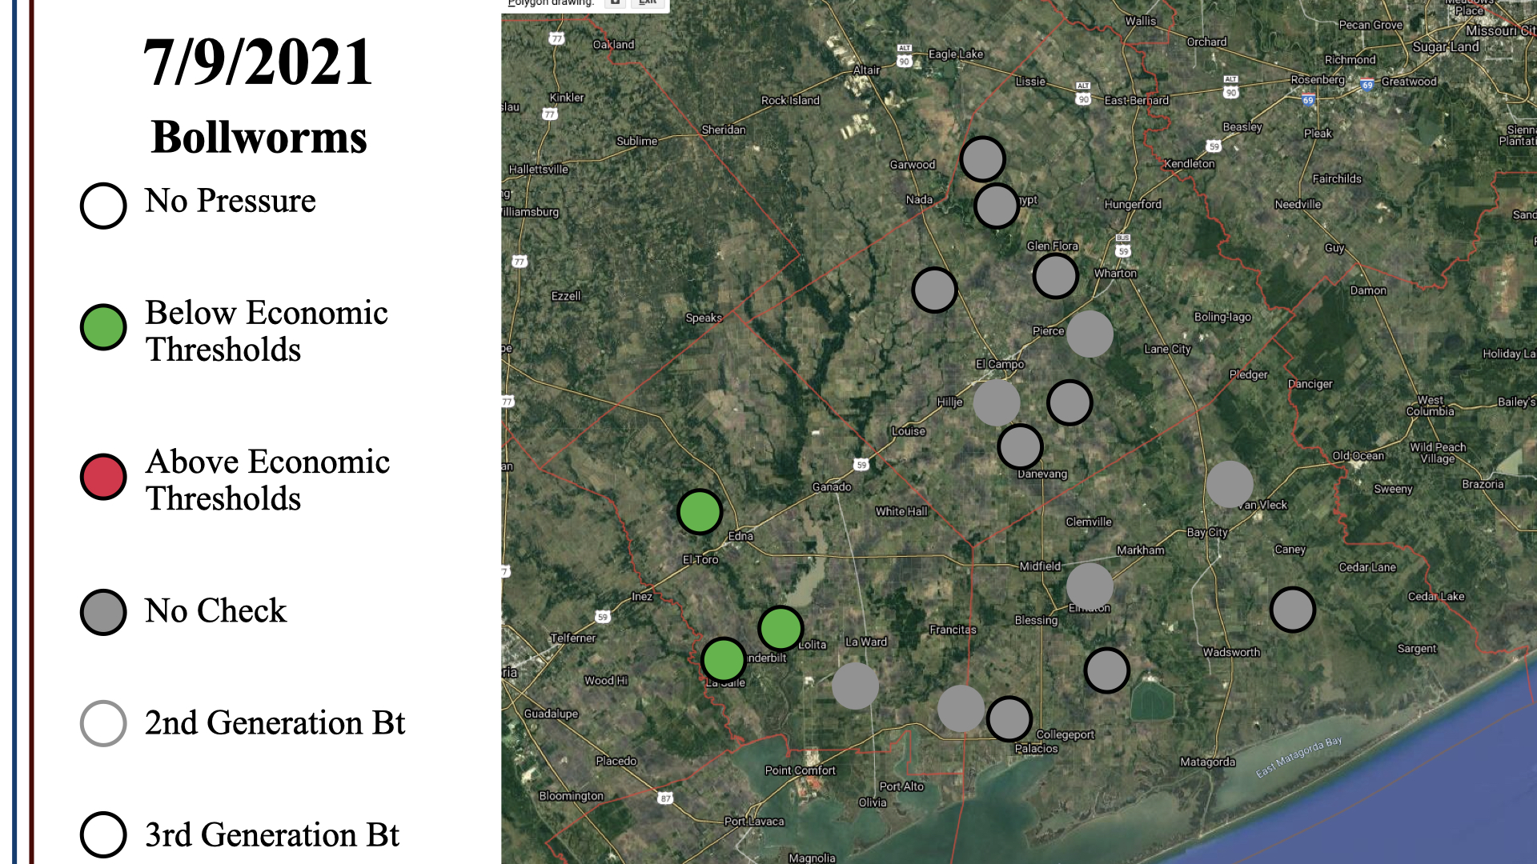Click the Ganado map label
Viewport: 1537px width, 864px height.
point(832,487)
